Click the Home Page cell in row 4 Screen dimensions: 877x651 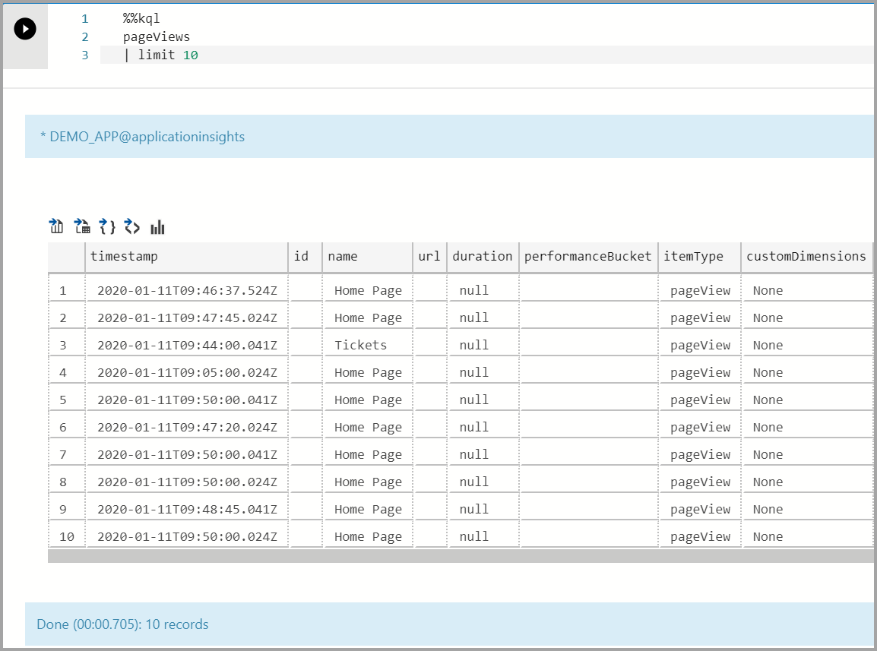coord(367,371)
